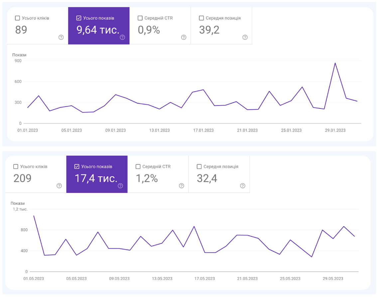Check 'Середній CTR' checkbox above the 0,9% value
The width and height of the screenshot is (377, 300).
140,18
